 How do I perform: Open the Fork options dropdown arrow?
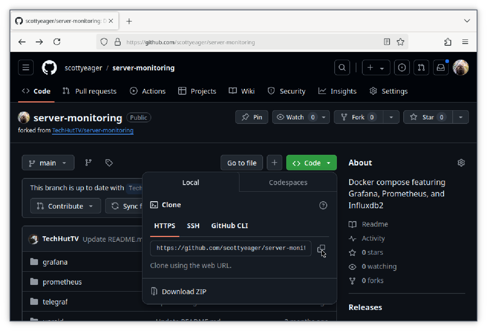click(x=391, y=117)
